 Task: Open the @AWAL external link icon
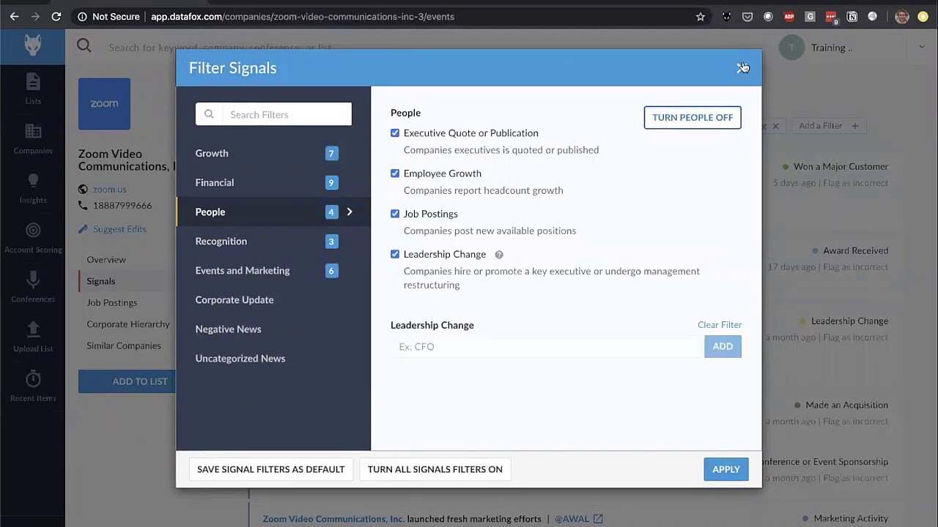pos(598,519)
